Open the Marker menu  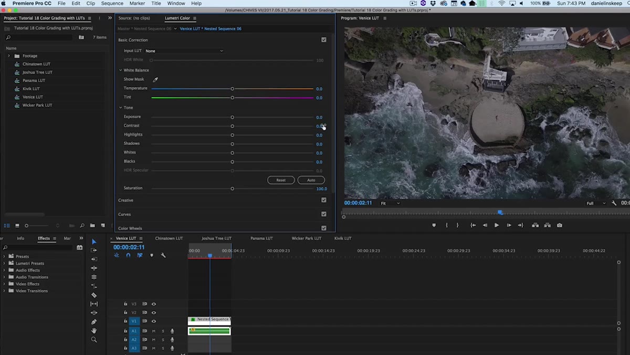tap(137, 3)
